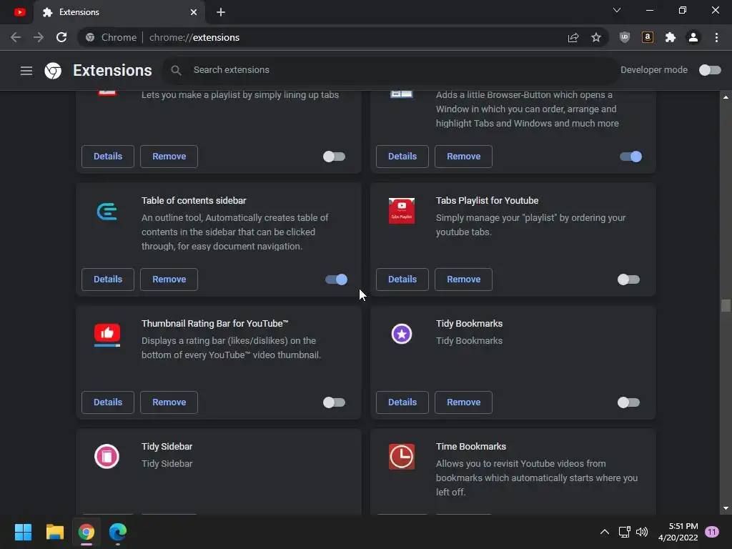Screen dimensions: 732x549
Task: Click the vertical scrollbar thumb
Action: (x=726, y=305)
